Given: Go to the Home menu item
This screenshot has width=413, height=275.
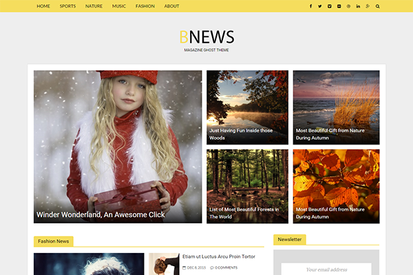Looking at the screenshot, I should pyautogui.click(x=43, y=6).
